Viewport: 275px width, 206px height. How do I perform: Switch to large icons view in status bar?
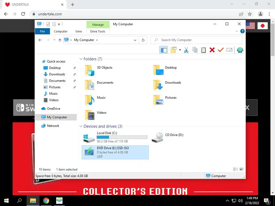(x=241, y=169)
